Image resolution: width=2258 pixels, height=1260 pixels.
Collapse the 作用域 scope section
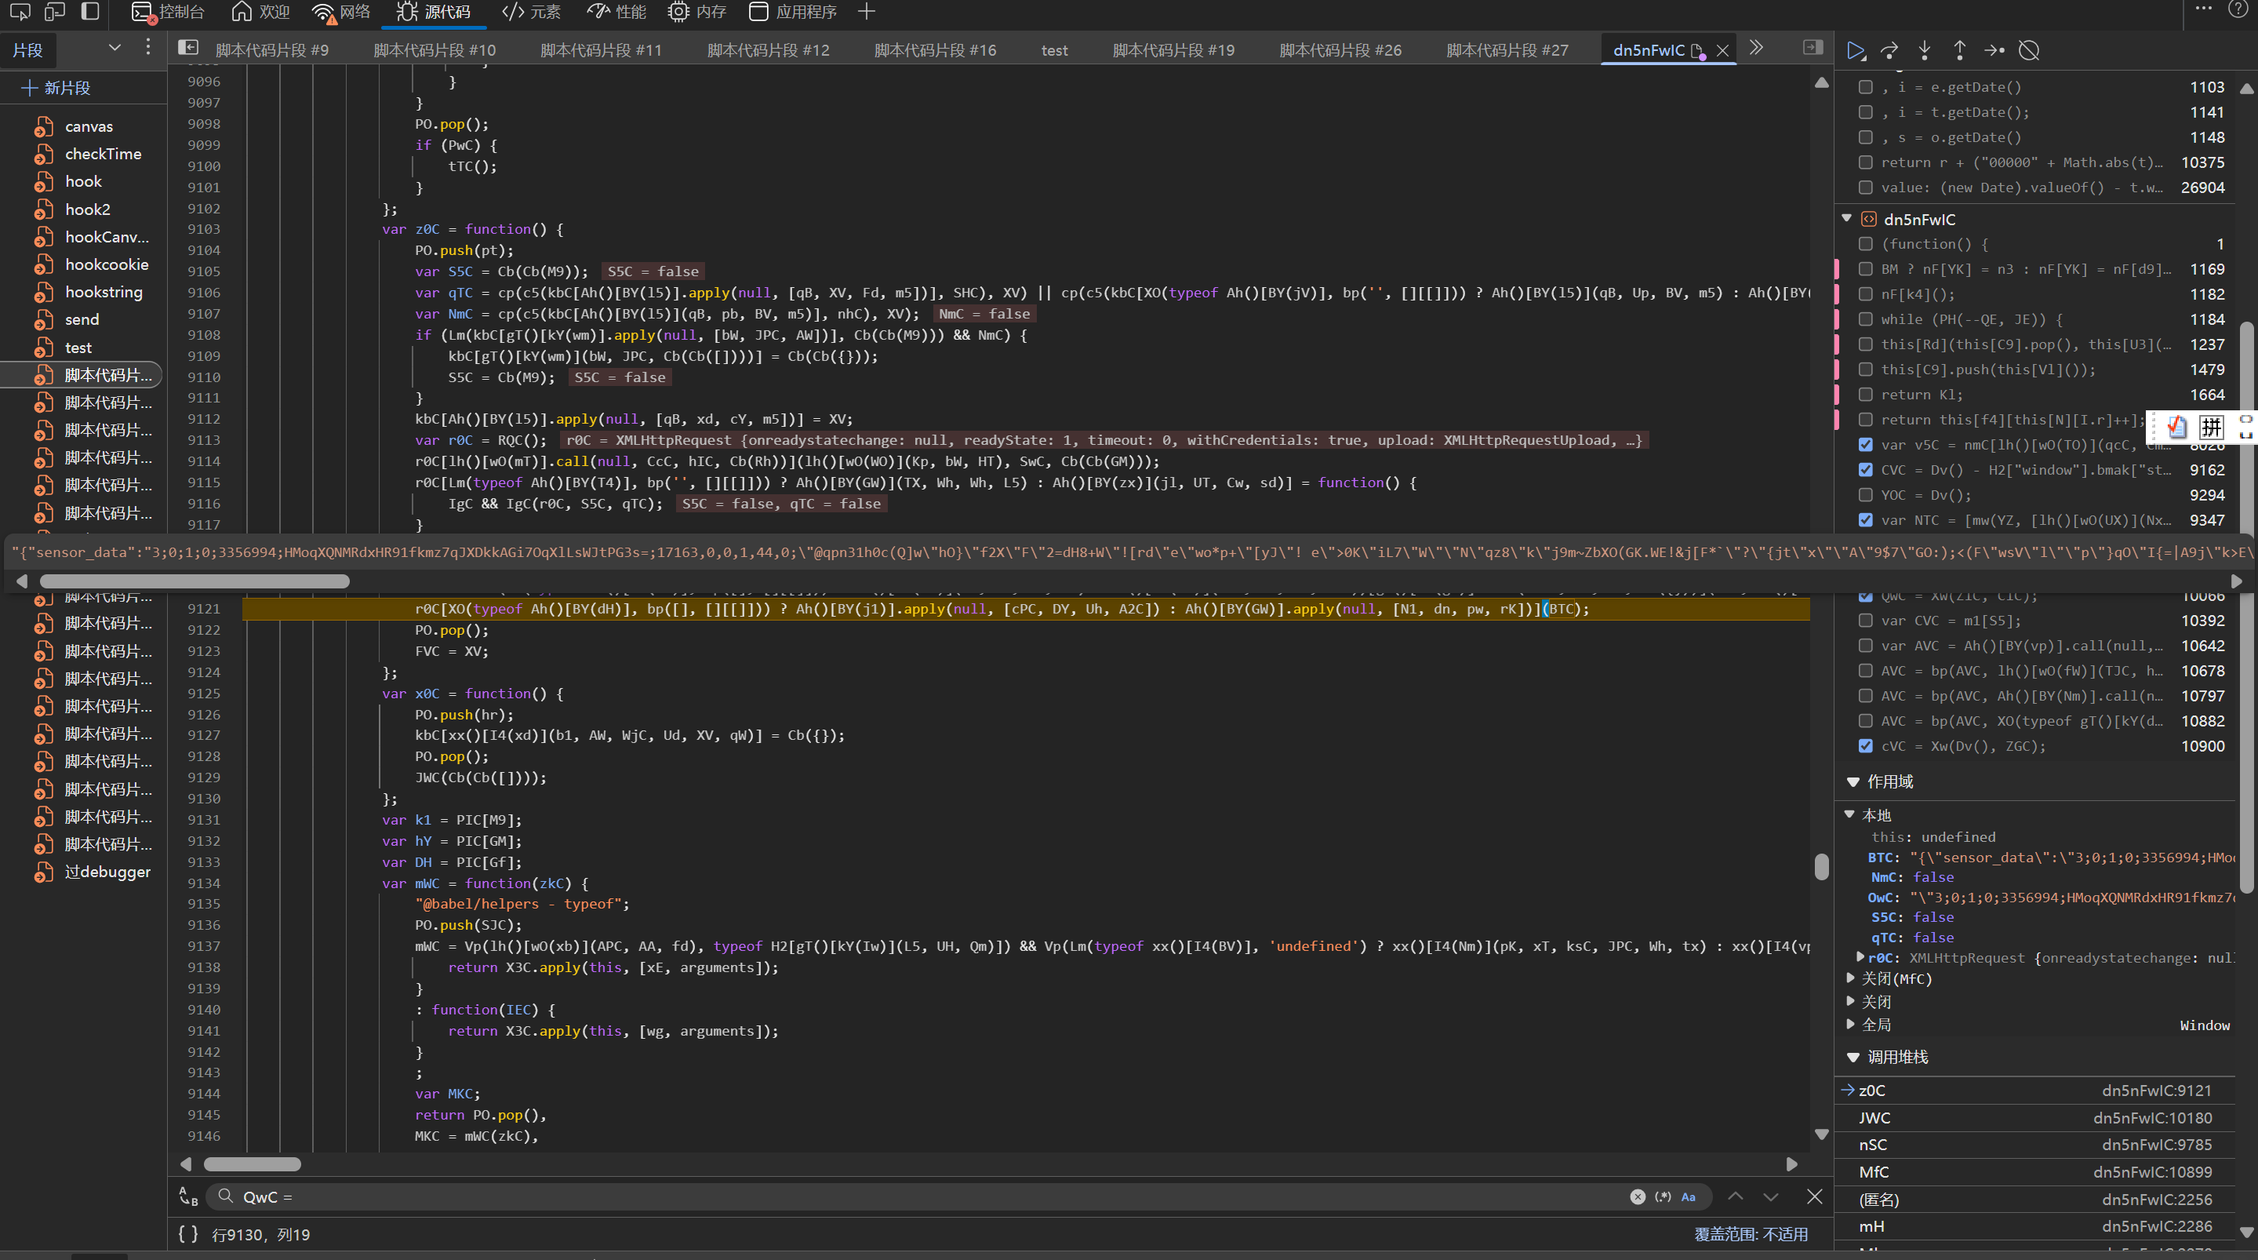point(1853,781)
